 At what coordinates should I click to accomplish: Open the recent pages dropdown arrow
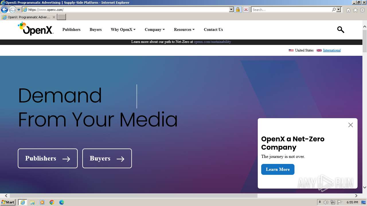[x=19, y=10]
